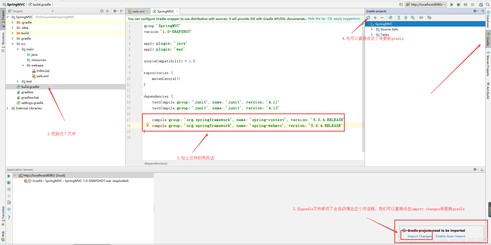Image resolution: width=491 pixels, height=245 pixels.
Task: Open help in Application Servers panel
Action: click(9, 217)
